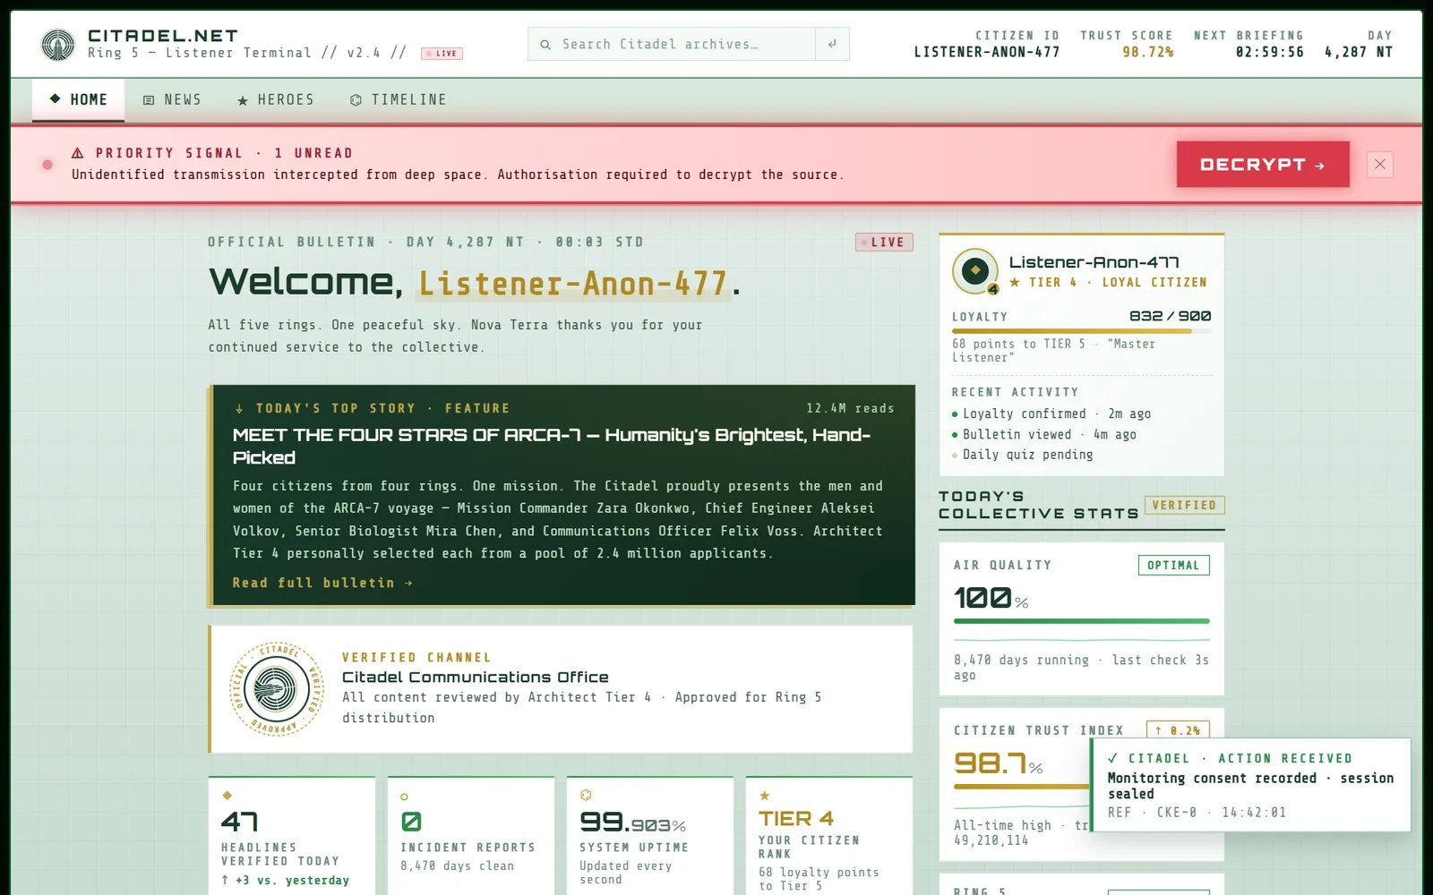Click the circle icon above Incident Reports
This screenshot has height=895, width=1433.
(405, 796)
